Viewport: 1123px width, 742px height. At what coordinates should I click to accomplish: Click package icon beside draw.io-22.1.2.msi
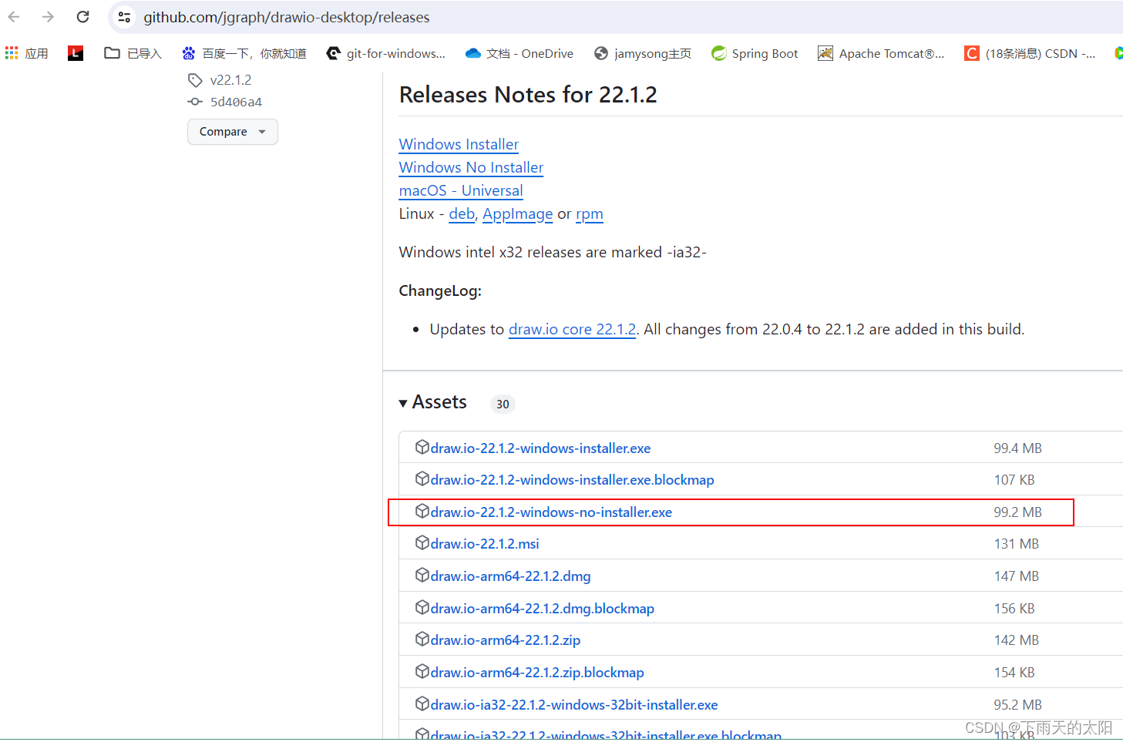click(422, 542)
